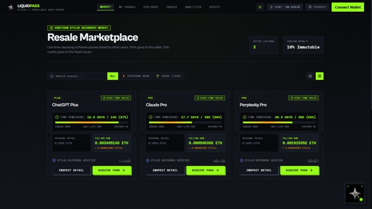Switch to stacked list view icon
Image resolution: width=372 pixels, height=209 pixels.
click(x=310, y=76)
